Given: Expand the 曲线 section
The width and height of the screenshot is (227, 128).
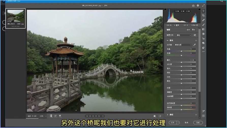Looking at the screenshot, I should click(x=168, y=115).
